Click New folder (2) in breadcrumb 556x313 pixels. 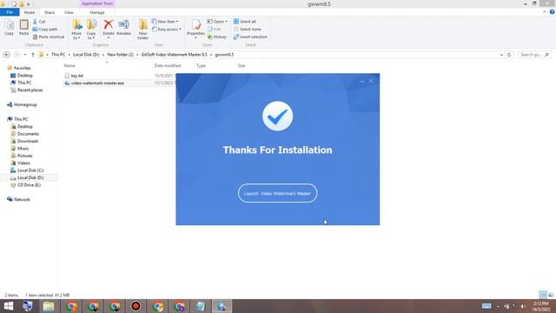120,55
